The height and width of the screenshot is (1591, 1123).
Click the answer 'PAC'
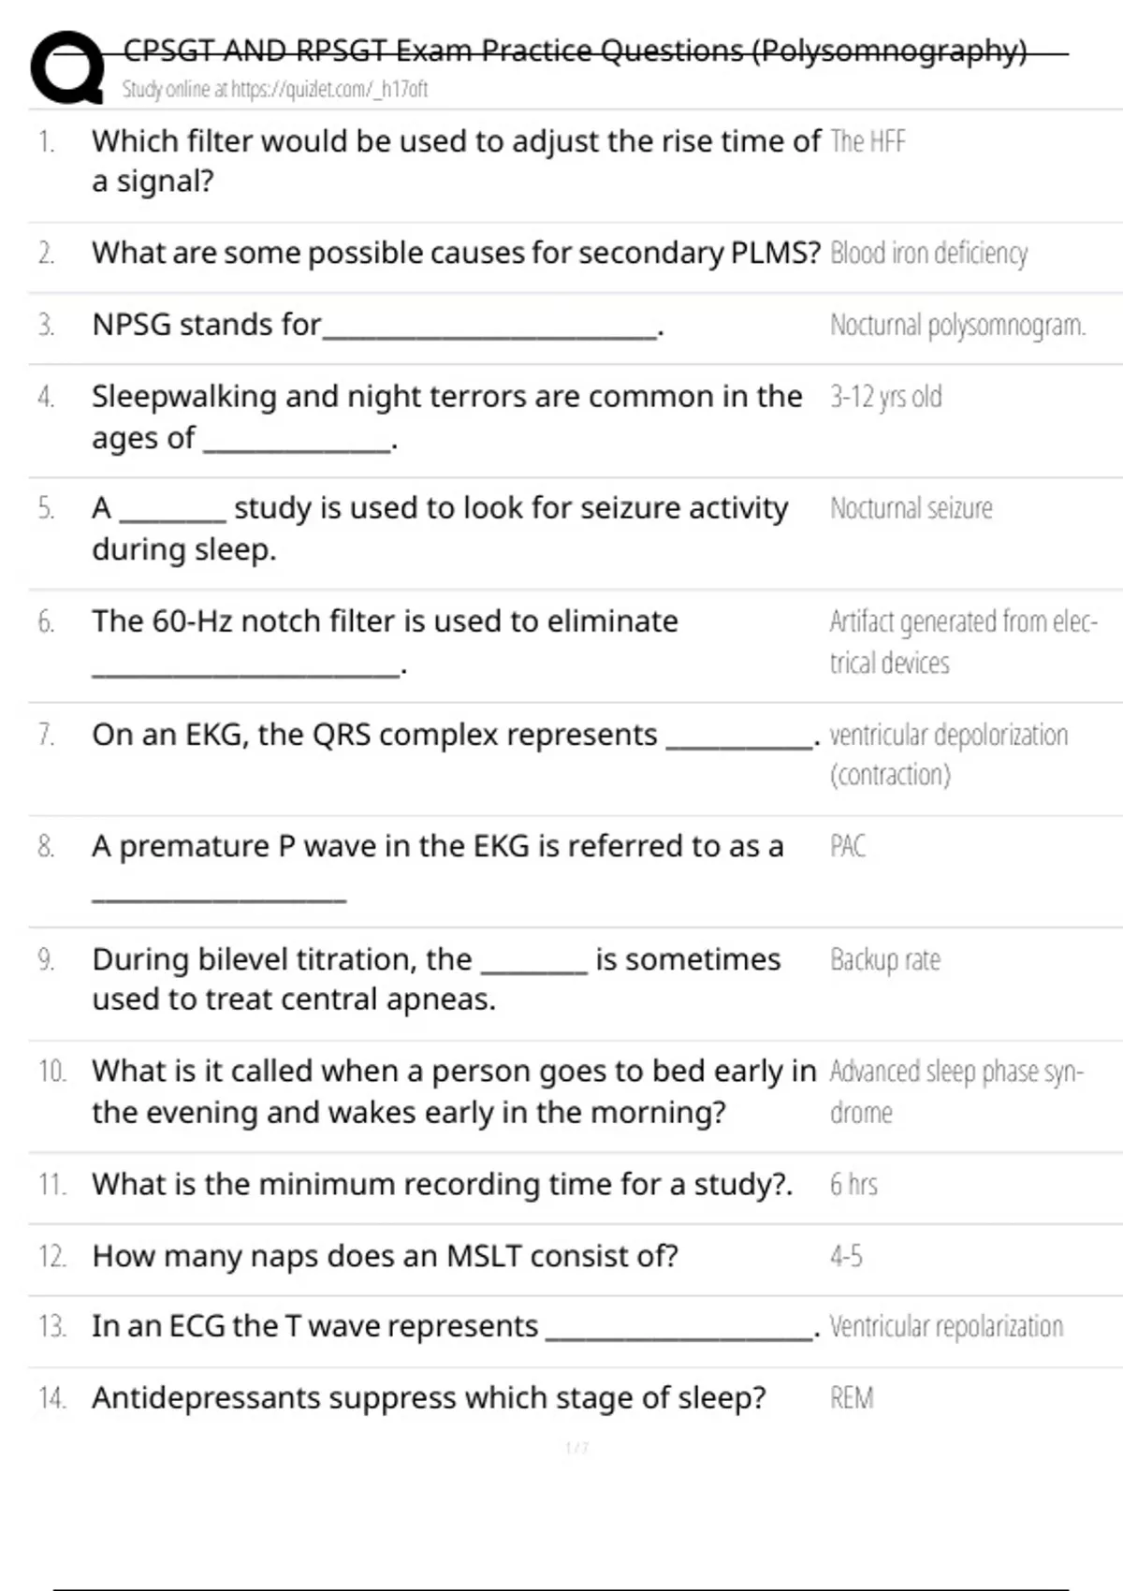[847, 846]
